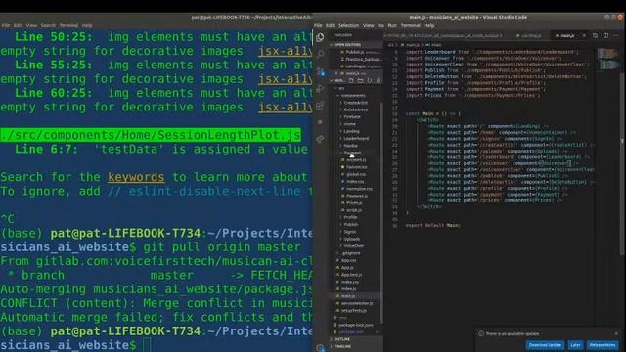Open the Run menu in VS Code

click(392, 25)
